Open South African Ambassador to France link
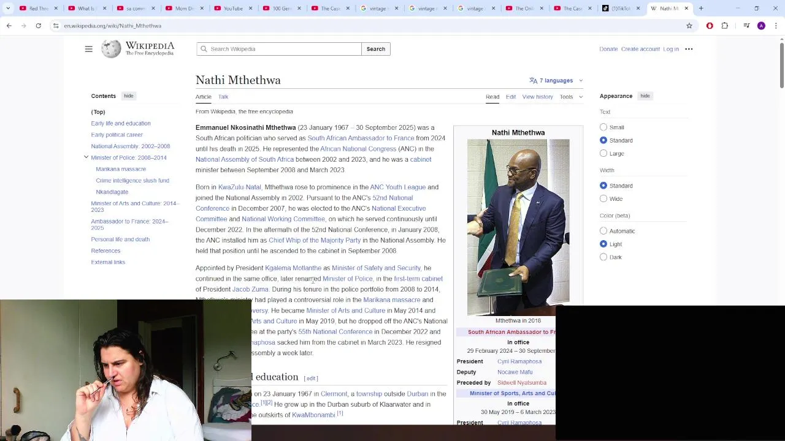785x441 pixels. pos(361,138)
